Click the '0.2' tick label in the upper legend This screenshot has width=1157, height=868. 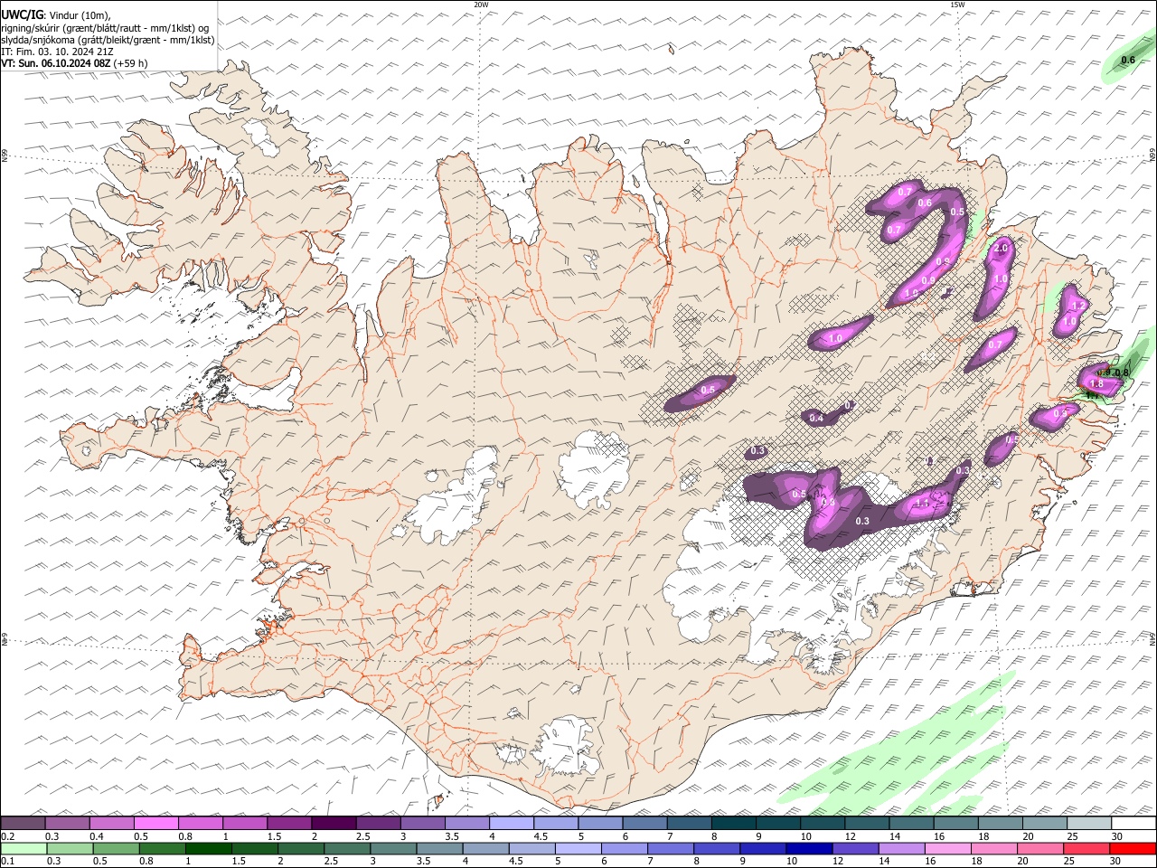coord(8,835)
